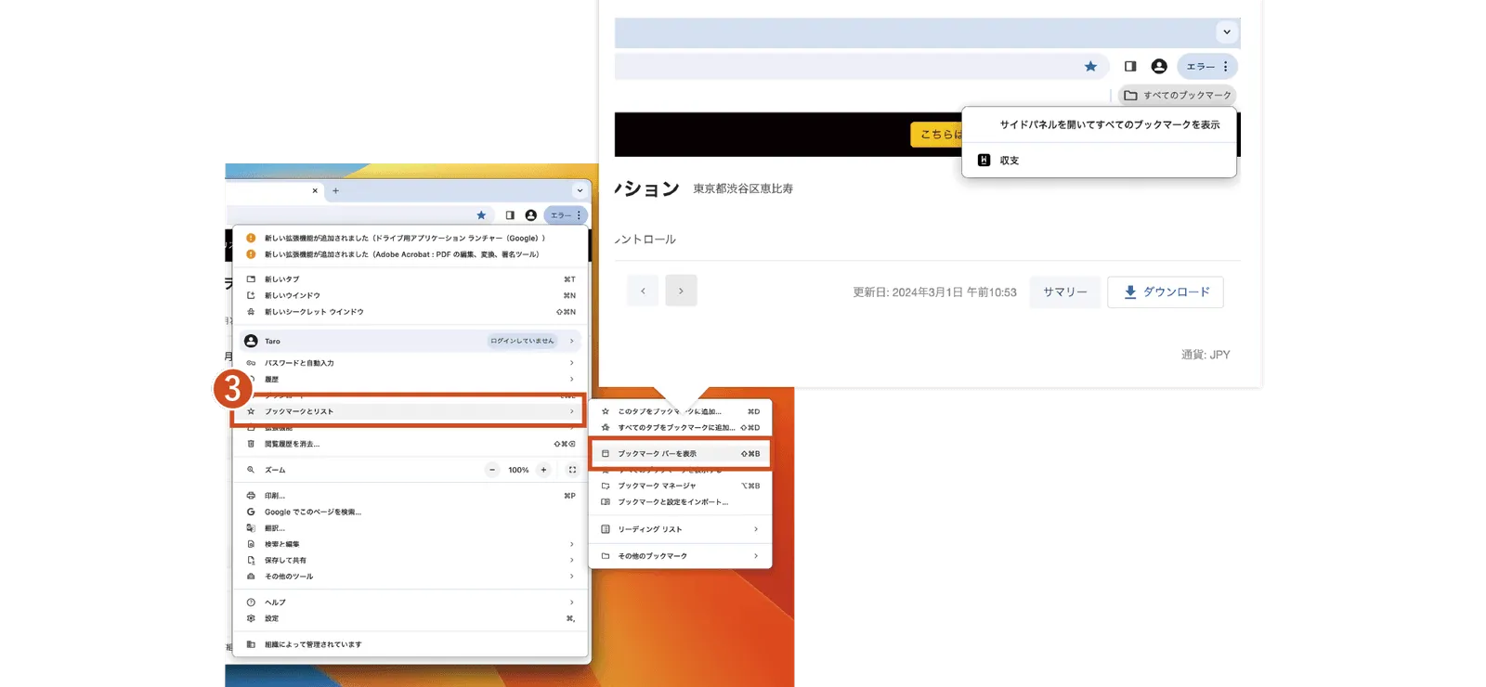Select すべてのタブをブックマークに追加...
The width and height of the screenshot is (1486, 687).
point(681,428)
